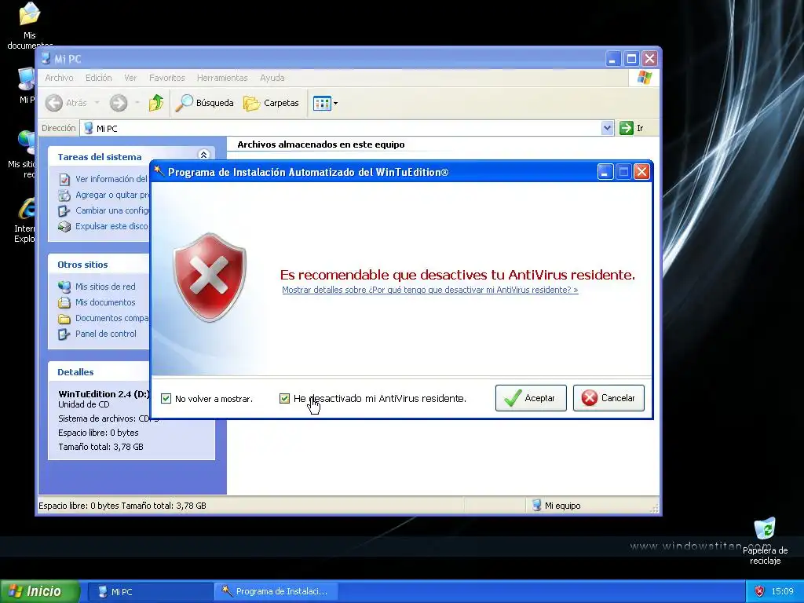
Task: Open Papelera de reciclaje desktop icon
Action: pos(765,542)
